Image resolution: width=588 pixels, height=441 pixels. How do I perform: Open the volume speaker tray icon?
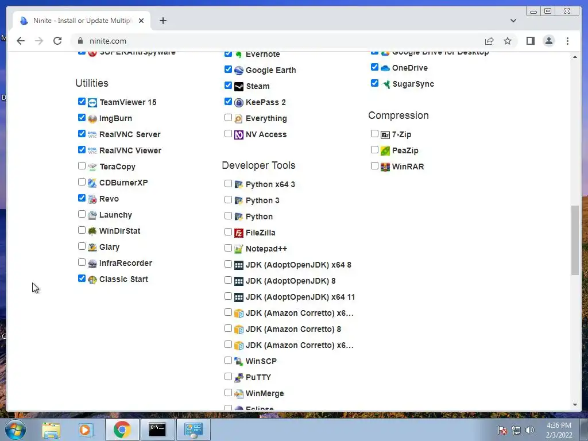(x=529, y=430)
